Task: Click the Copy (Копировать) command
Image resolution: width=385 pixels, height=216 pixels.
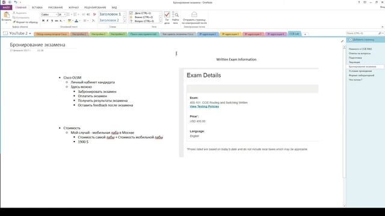Action: coord(21,17)
